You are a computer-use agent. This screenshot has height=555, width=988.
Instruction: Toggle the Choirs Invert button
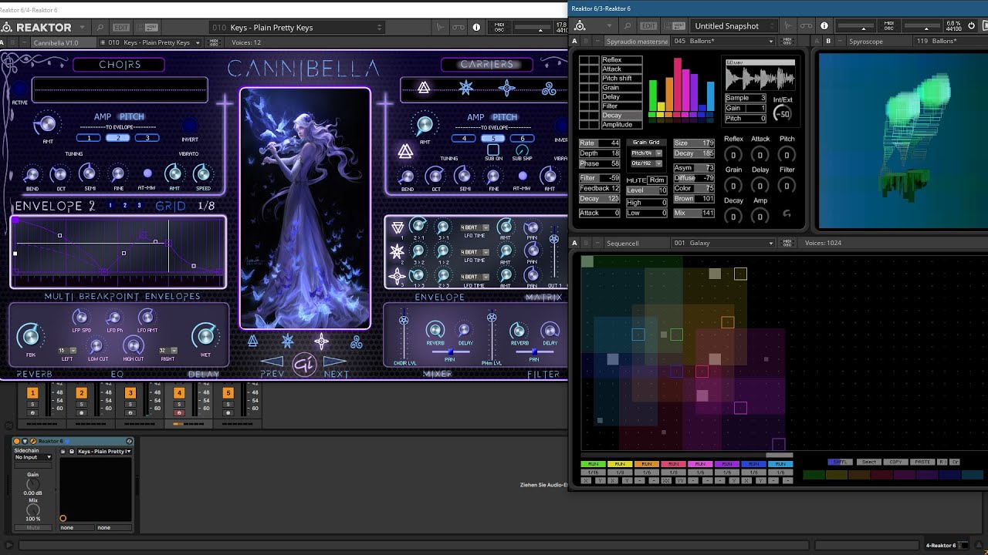pos(189,126)
